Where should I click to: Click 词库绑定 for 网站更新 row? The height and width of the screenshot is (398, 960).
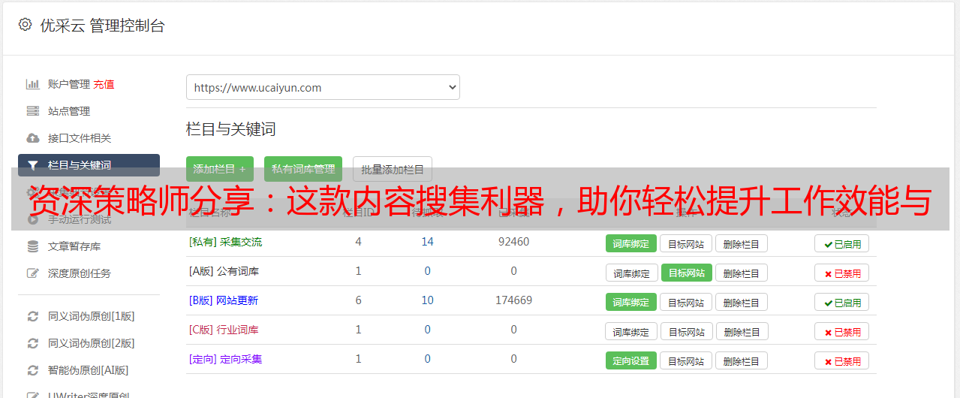631,302
